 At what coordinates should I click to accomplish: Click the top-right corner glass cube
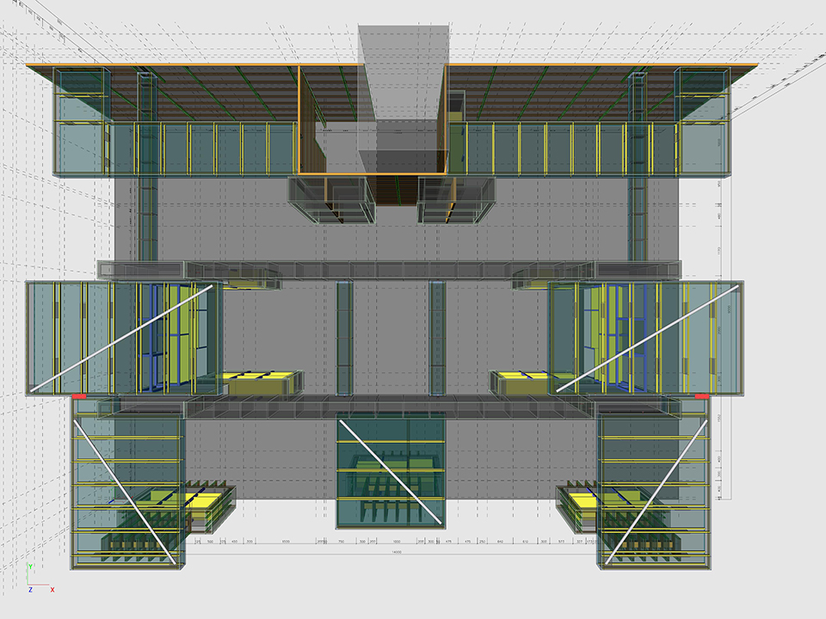pyautogui.click(x=702, y=95)
